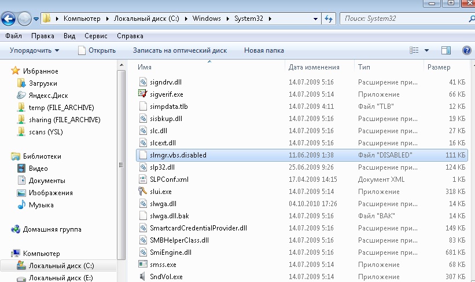Screen dimensions: 475x282
Task: Open the Документы library
Action: pyautogui.click(x=47, y=181)
